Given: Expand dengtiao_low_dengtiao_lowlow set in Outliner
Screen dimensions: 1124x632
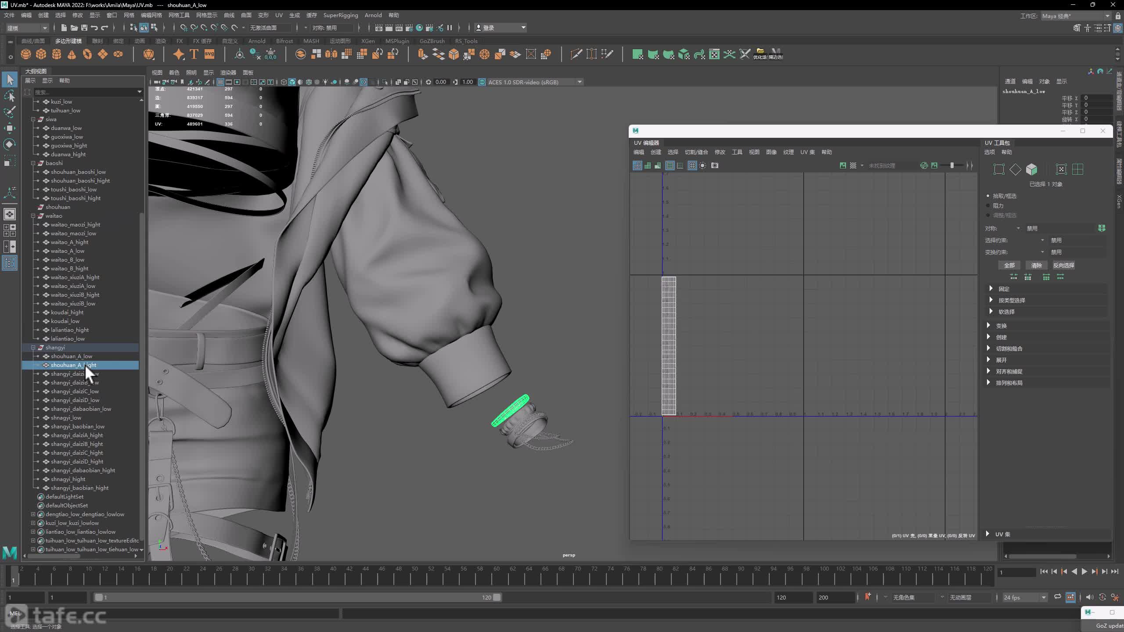Looking at the screenshot, I should pyautogui.click(x=33, y=514).
